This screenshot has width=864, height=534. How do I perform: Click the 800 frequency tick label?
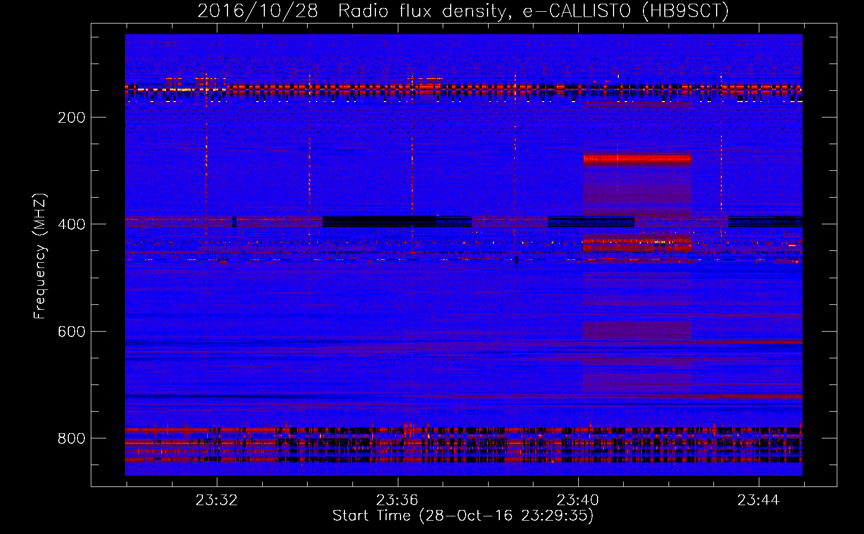pyautogui.click(x=72, y=438)
